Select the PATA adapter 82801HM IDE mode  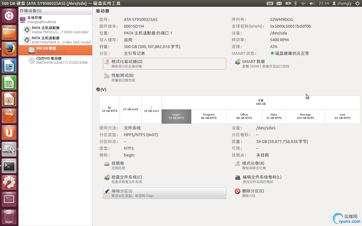(x=55, y=40)
